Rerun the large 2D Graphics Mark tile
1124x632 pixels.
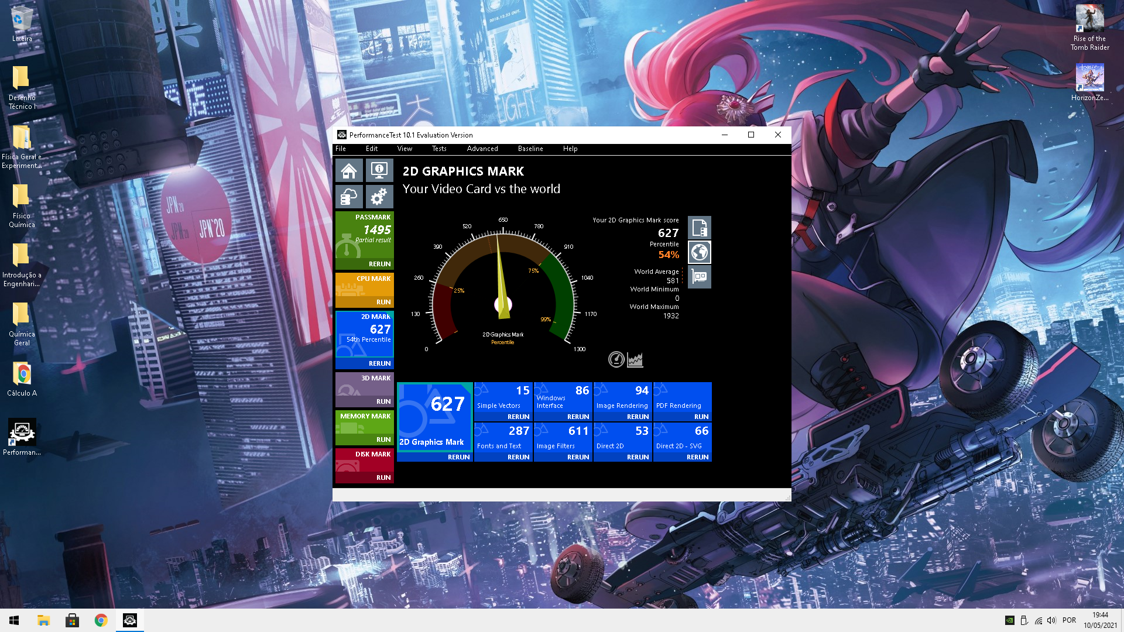click(x=458, y=457)
